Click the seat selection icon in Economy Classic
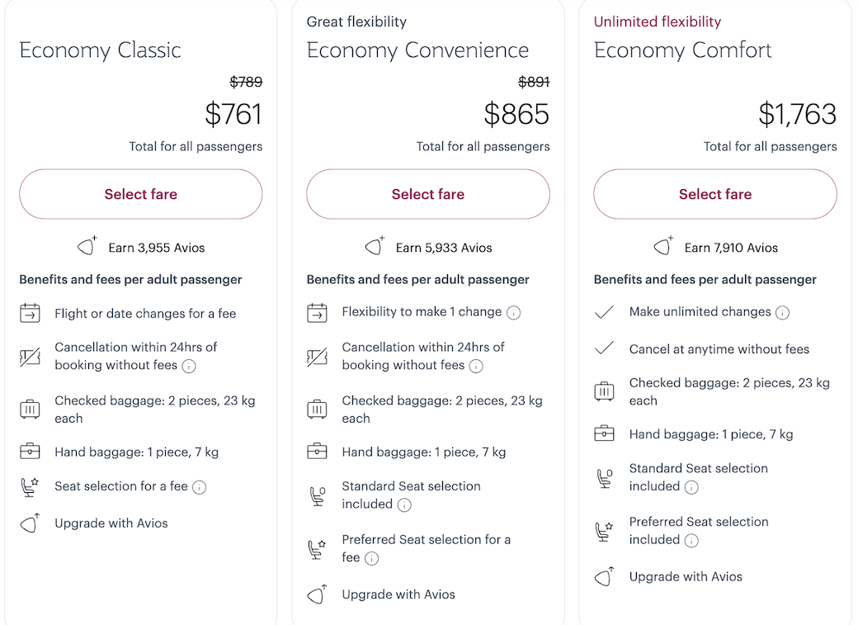This screenshot has width=858, height=625. 30,486
